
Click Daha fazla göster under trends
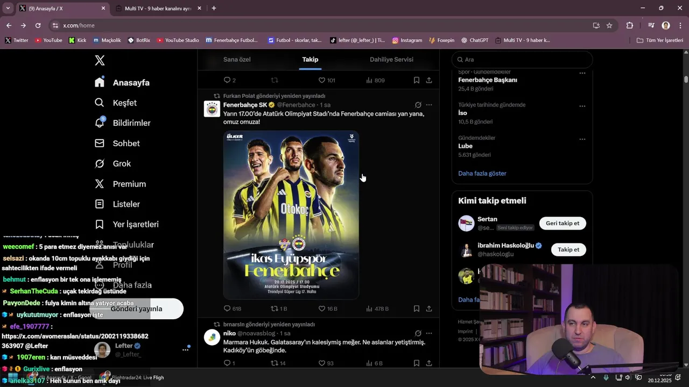(x=482, y=174)
